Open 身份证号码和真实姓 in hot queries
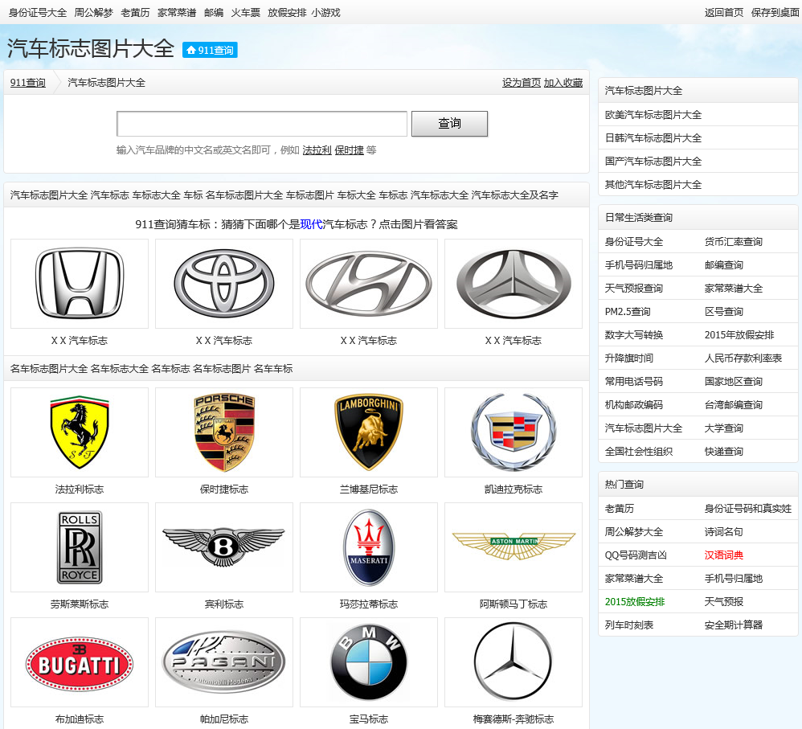This screenshot has width=802, height=729. coord(748,509)
